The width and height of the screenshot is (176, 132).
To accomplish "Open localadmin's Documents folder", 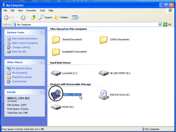I will [56, 52].
